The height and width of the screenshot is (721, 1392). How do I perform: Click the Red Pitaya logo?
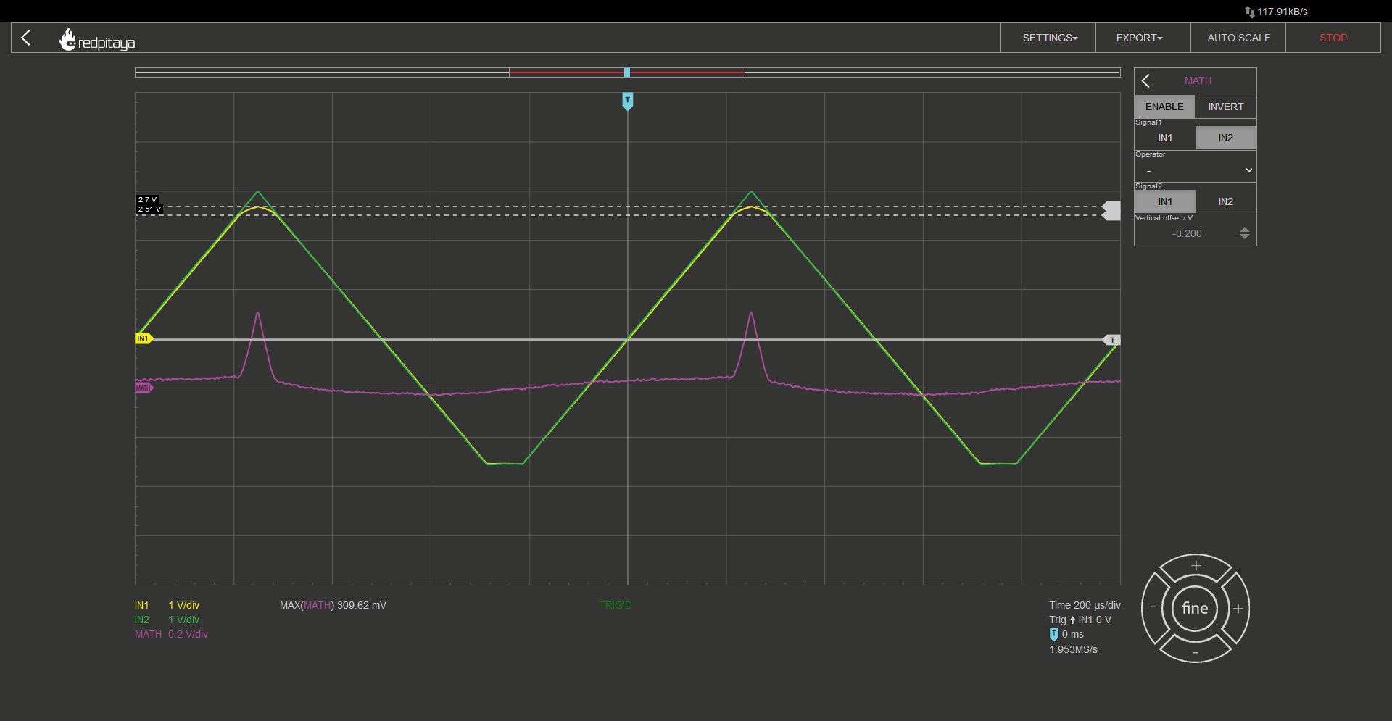(x=97, y=39)
